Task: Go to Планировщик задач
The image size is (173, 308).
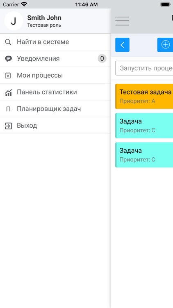Action: [55, 109]
